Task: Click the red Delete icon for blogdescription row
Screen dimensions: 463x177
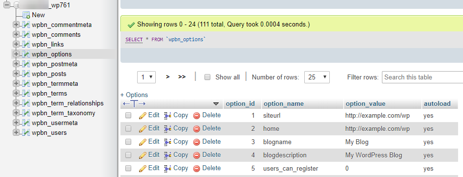Action: pyautogui.click(x=197, y=155)
